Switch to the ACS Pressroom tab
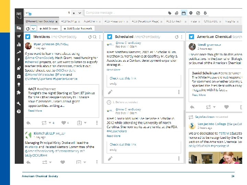This screenshot has height=185, width=247. [115, 21]
